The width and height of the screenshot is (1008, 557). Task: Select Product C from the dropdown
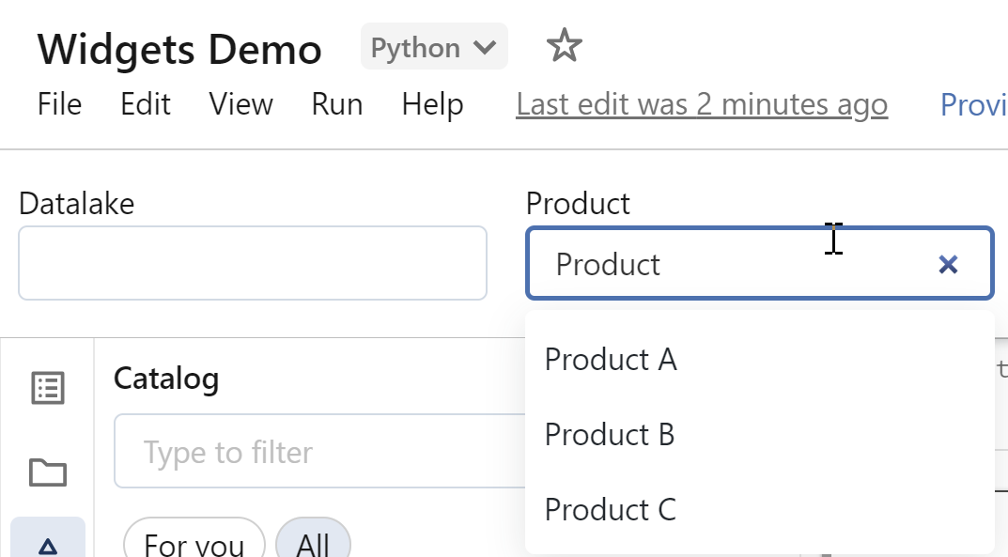610,509
